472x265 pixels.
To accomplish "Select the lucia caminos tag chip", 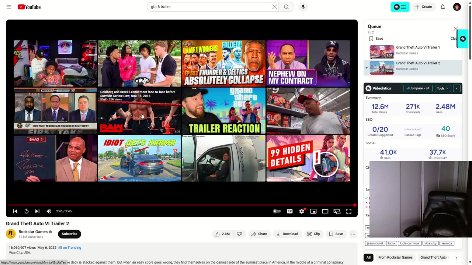I will (x=409, y=243).
